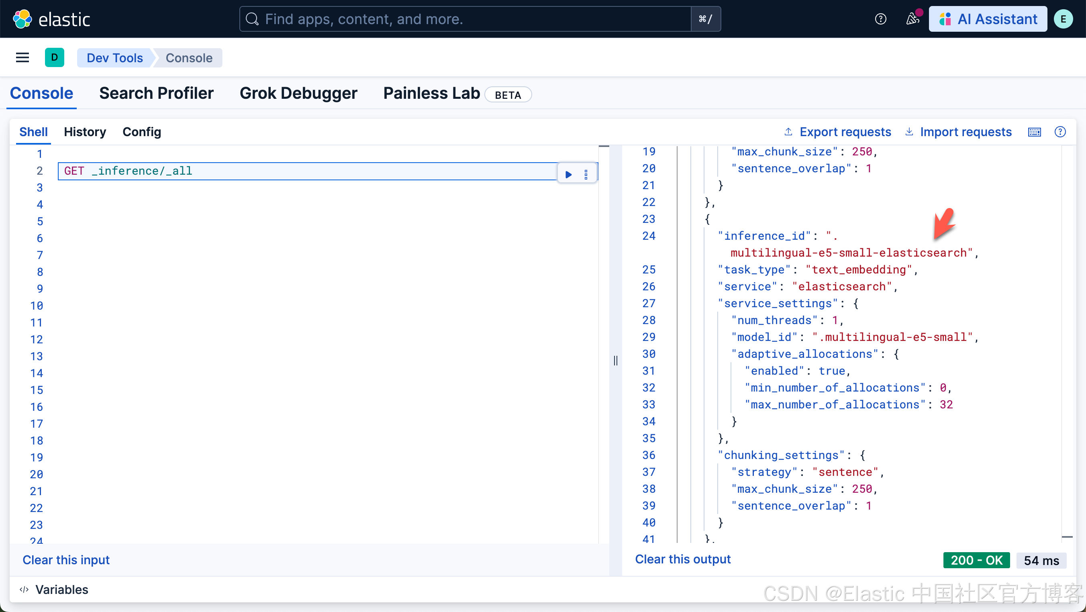Switch to the History tab
This screenshot has height=612, width=1086.
pyautogui.click(x=85, y=132)
